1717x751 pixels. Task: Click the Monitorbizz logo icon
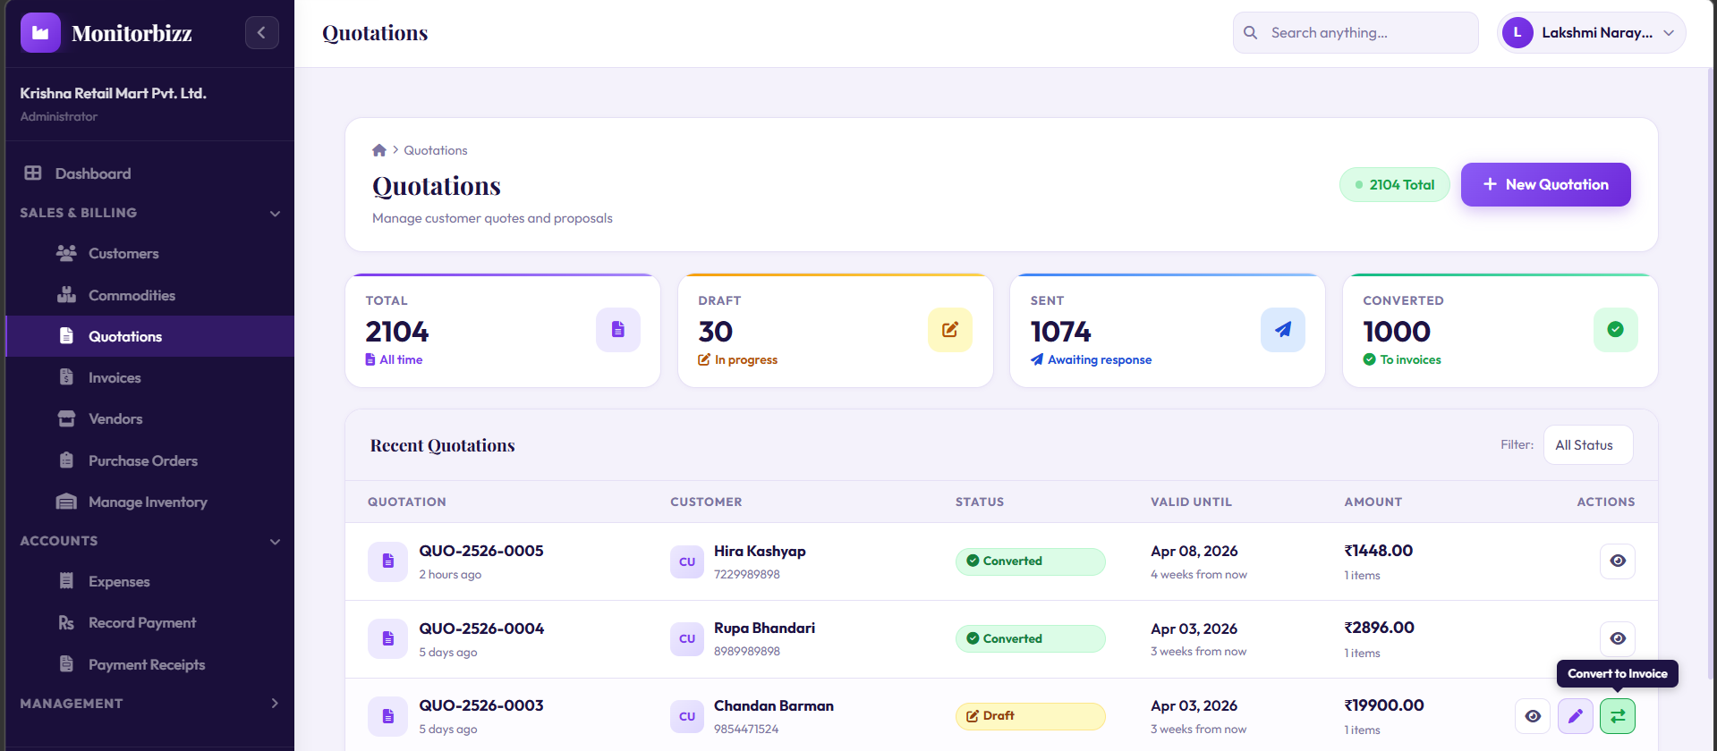pos(40,33)
